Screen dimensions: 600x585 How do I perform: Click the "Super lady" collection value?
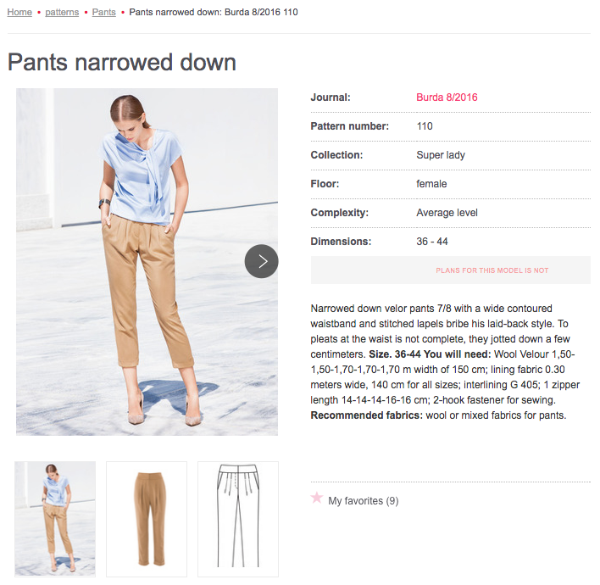click(441, 155)
